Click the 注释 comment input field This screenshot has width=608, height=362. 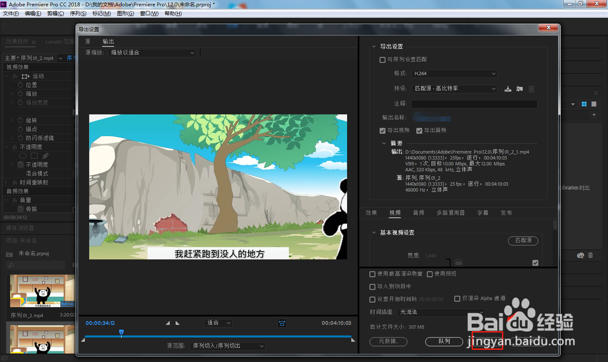click(474, 104)
